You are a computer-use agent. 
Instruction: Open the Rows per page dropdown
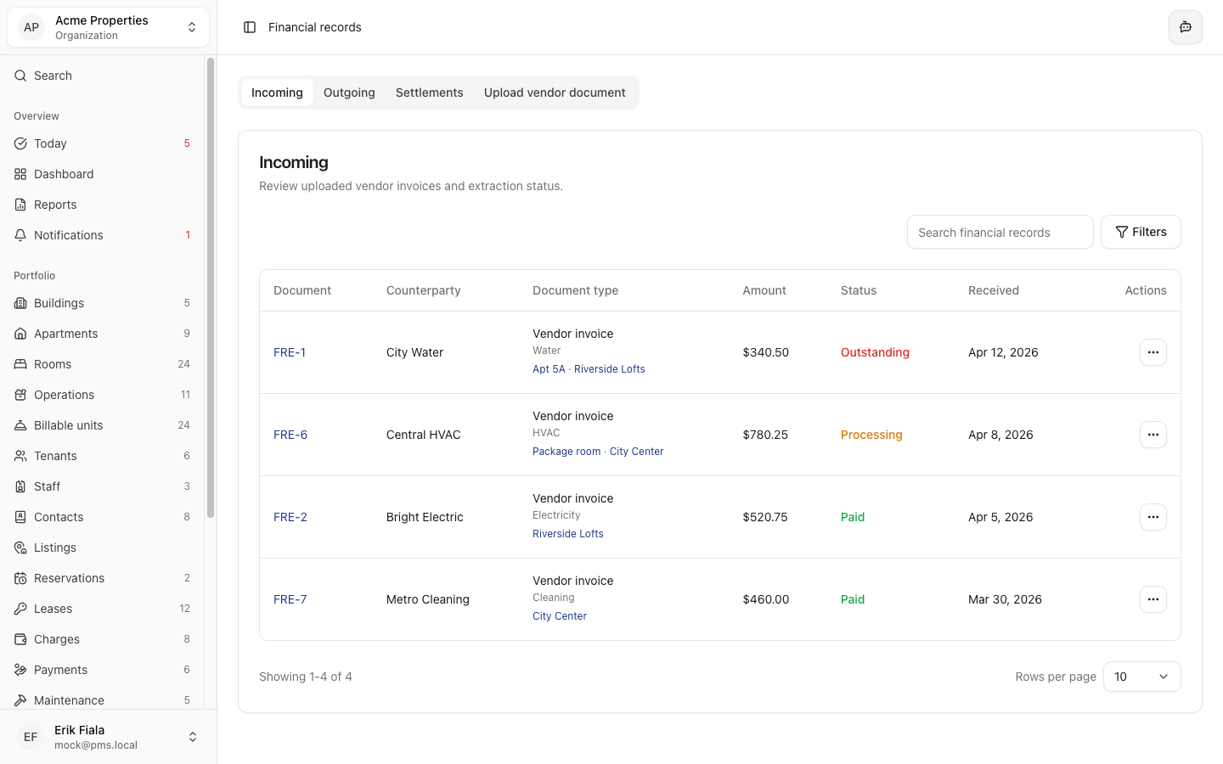click(1141, 677)
